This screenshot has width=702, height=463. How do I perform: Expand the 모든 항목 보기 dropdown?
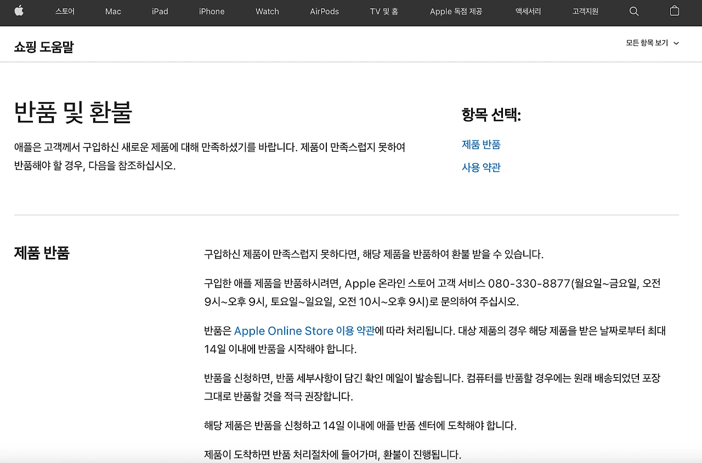tap(652, 43)
